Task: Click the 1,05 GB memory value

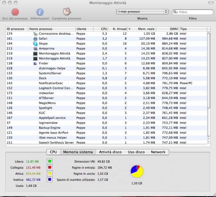Action: point(149,34)
